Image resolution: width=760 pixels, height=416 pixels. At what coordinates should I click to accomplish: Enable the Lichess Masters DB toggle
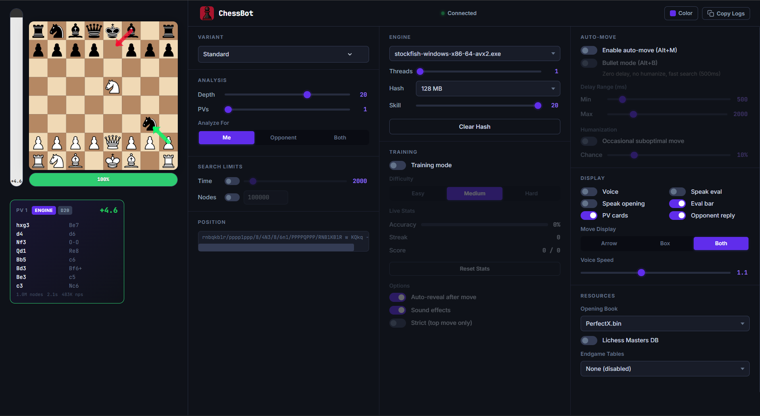pyautogui.click(x=589, y=340)
